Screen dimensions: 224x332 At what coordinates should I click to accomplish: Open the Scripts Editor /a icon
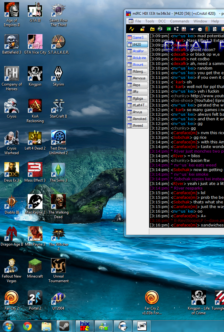pyautogui.click(x=169, y=29)
